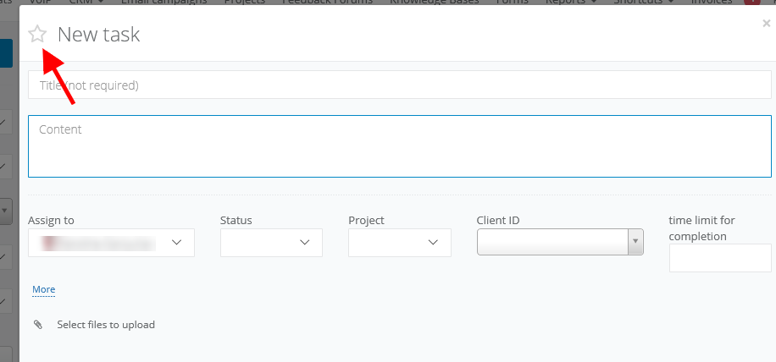
Task: Close the New task dialog
Action: [767, 25]
